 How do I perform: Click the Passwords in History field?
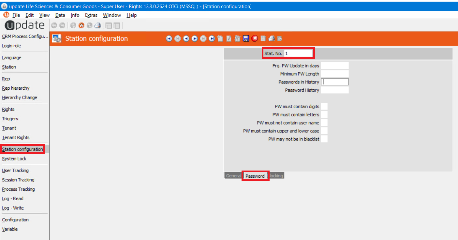[x=335, y=82]
